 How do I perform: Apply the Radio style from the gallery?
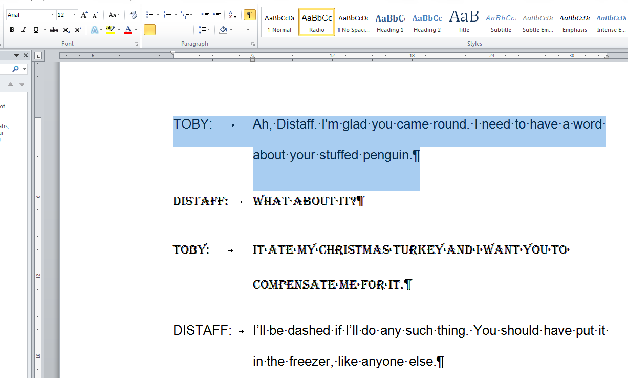tap(316, 22)
